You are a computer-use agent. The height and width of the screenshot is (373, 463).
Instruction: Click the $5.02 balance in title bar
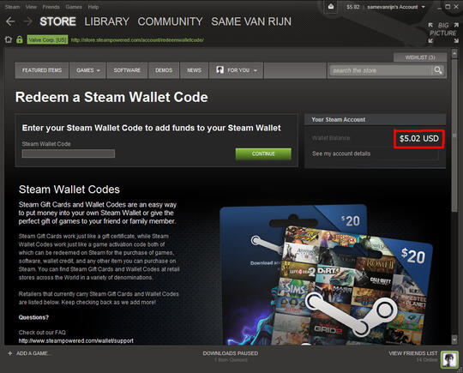(x=353, y=7)
